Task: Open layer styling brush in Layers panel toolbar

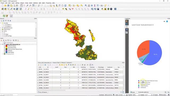Action: 1,40
